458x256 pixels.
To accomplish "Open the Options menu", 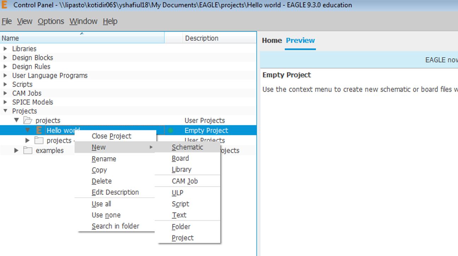I will (51, 21).
